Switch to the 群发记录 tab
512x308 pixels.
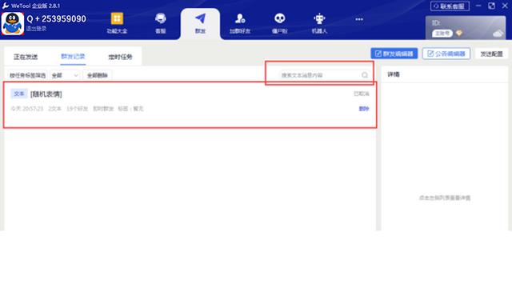[x=73, y=57]
